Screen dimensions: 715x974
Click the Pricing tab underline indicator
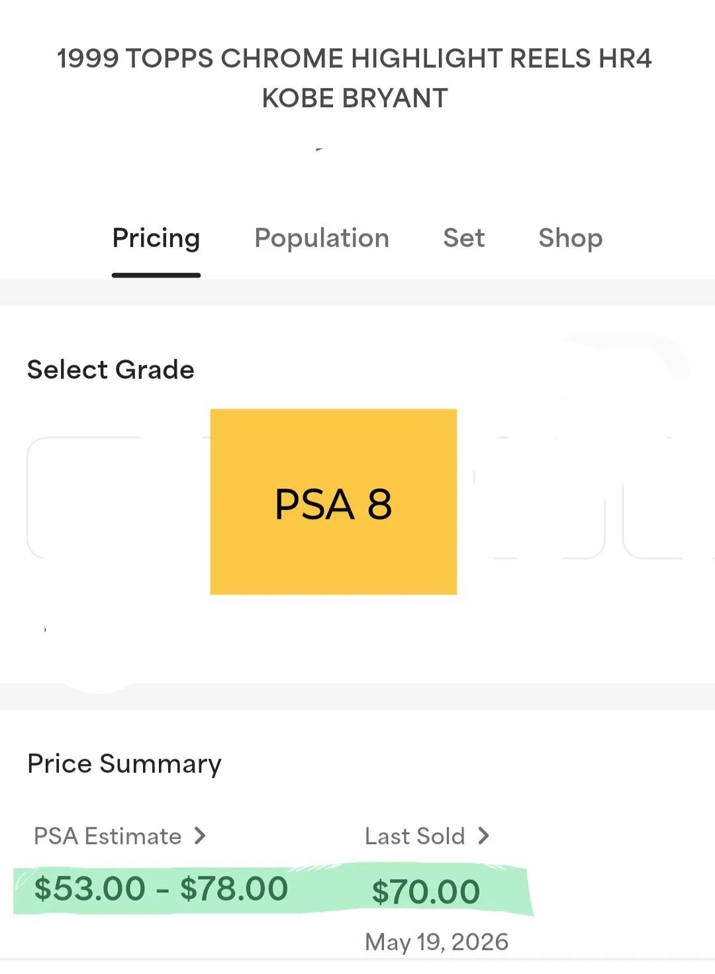156,275
